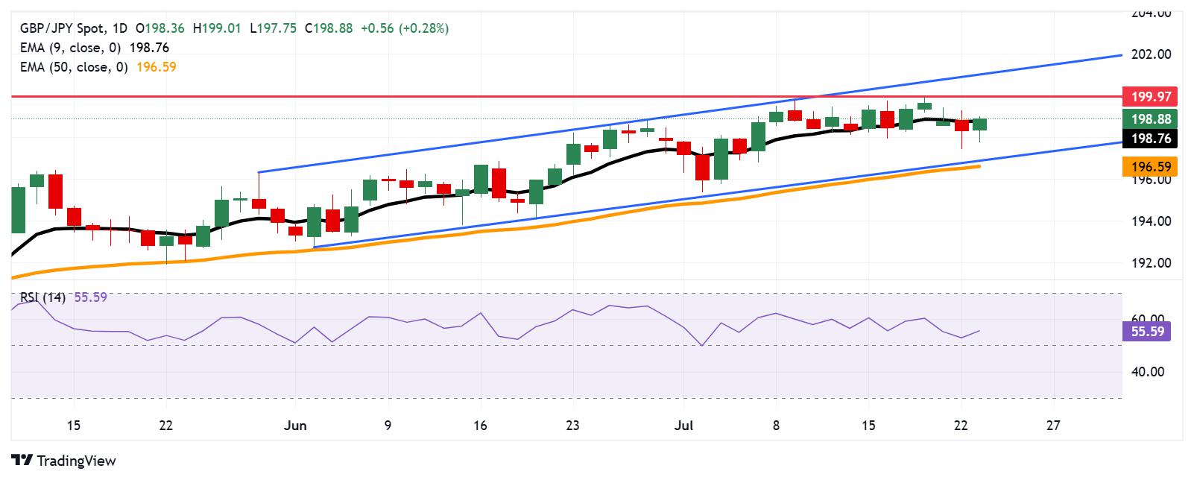Click the TradingView logo icon

tap(22, 461)
